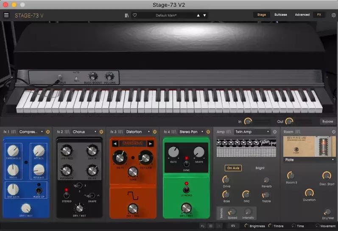The width and height of the screenshot is (338, 231).
Task: Open fx 2 preset library icon
Action: coord(67,132)
